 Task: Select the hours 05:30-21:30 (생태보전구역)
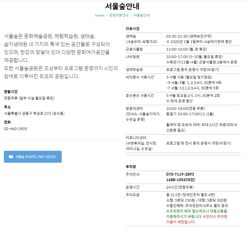(189, 36)
